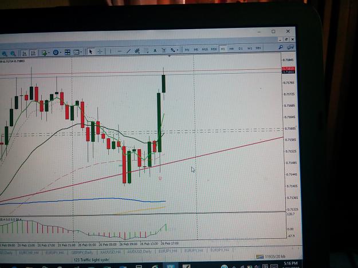Click the 0.71605 price scale label
Screen dimensions: 358x268
[289, 129]
